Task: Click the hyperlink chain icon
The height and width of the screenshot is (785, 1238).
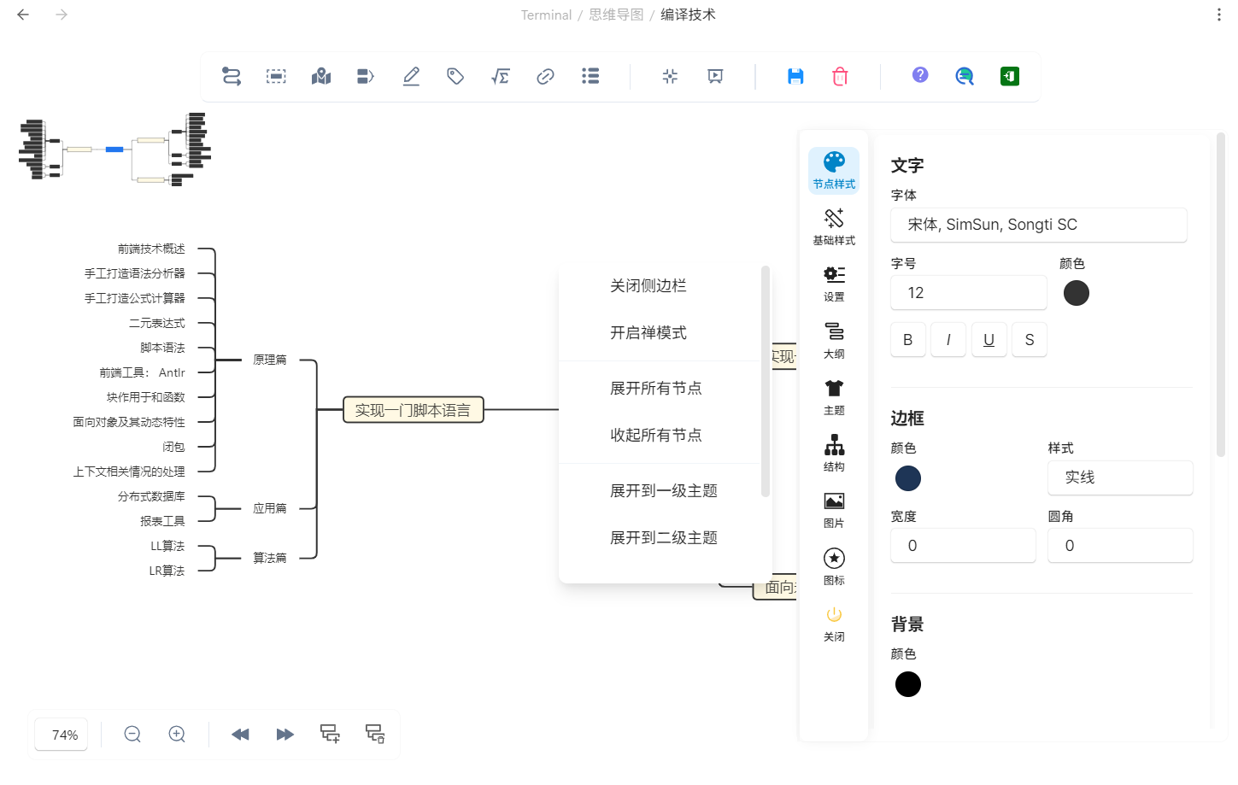Action: click(545, 77)
